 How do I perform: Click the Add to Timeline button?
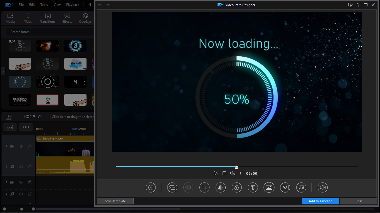click(320, 201)
